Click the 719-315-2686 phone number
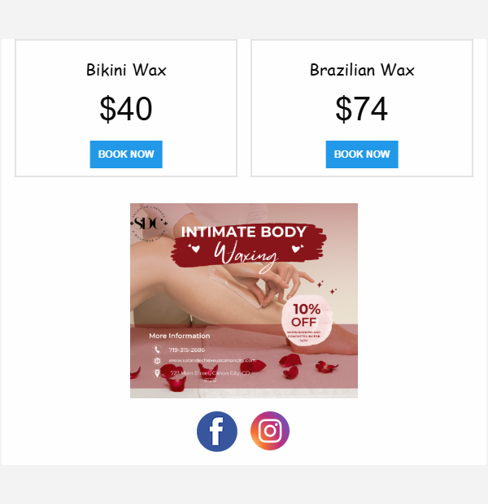 [x=186, y=350]
